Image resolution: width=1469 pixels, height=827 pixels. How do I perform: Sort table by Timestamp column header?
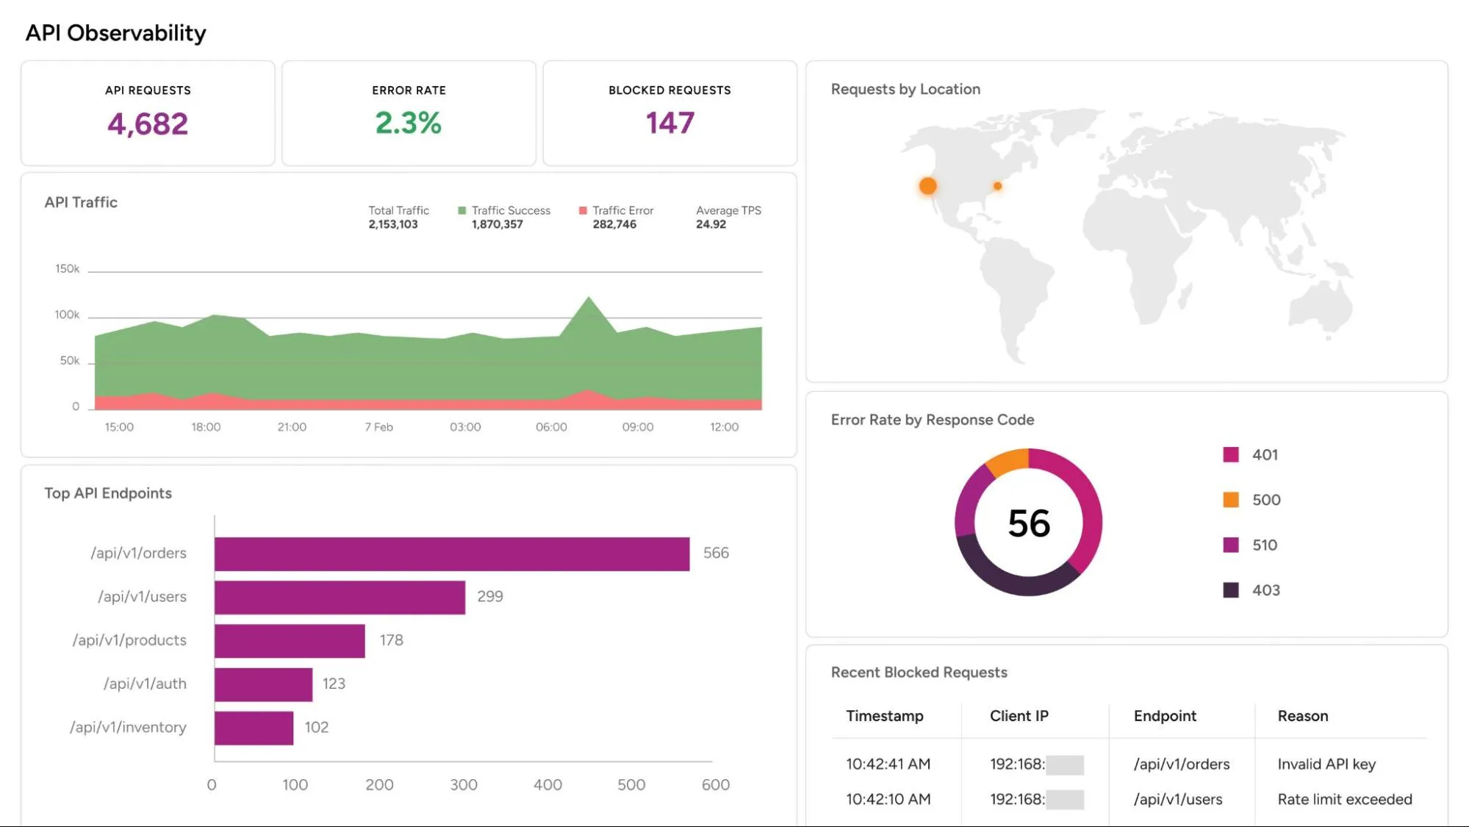pos(885,716)
